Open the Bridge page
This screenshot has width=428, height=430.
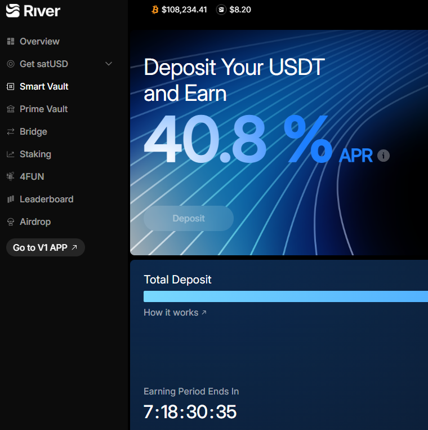pyautogui.click(x=33, y=132)
